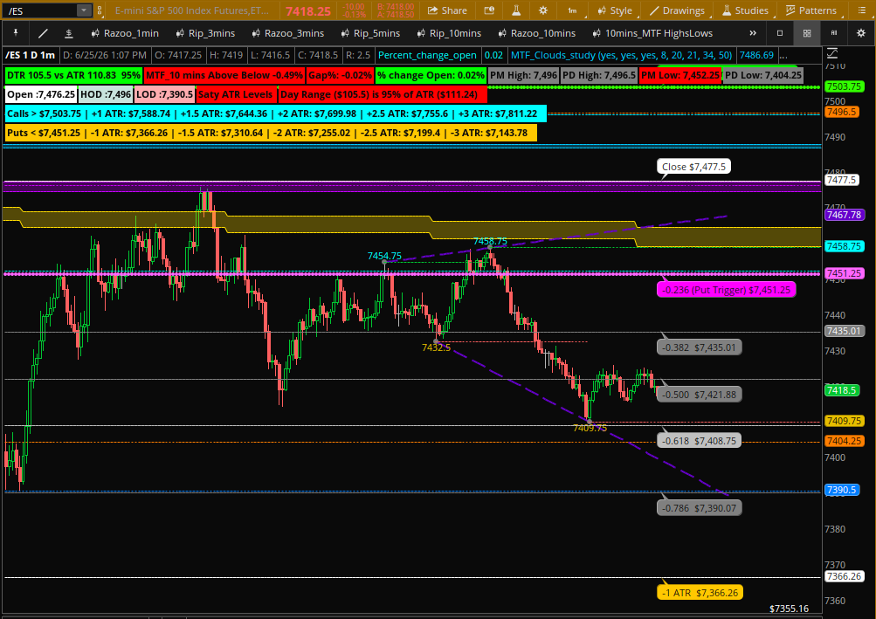Click the Day Range 95% of ATR label

(x=383, y=94)
